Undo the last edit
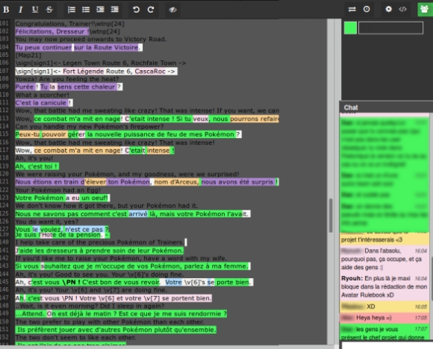433x349 pixels. coord(136,10)
